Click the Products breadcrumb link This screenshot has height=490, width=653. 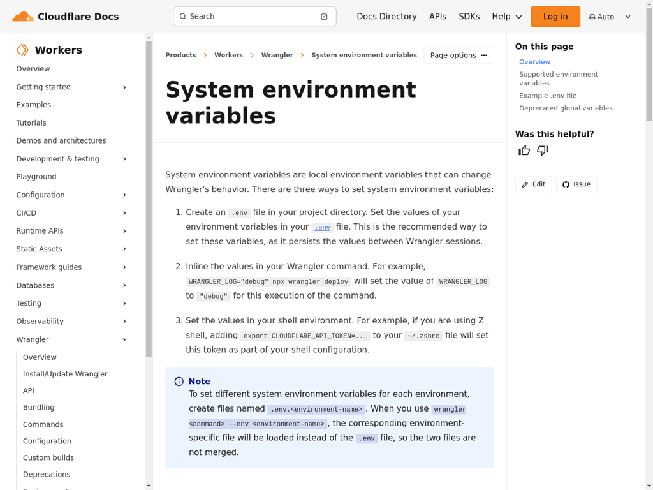[180, 55]
